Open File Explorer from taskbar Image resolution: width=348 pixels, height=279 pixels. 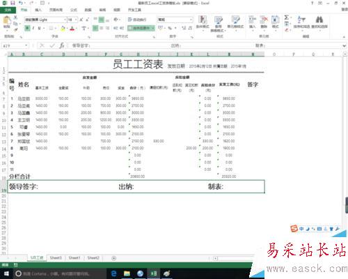click(127, 273)
